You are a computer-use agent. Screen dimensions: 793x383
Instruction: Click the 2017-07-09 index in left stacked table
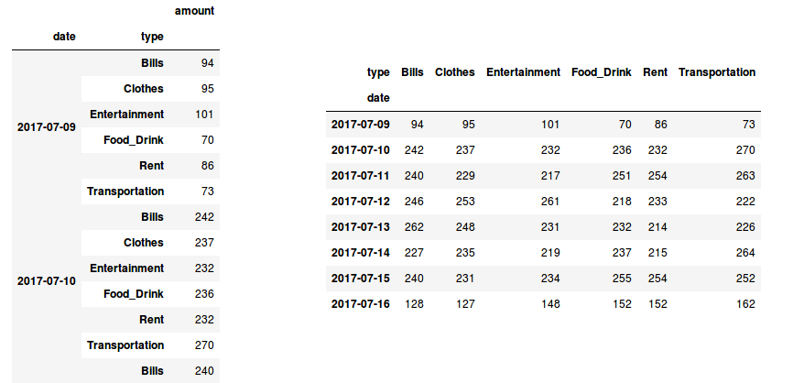click(46, 127)
